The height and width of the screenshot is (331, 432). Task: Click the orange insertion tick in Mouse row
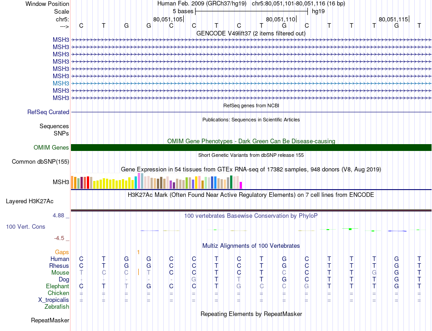click(x=138, y=272)
